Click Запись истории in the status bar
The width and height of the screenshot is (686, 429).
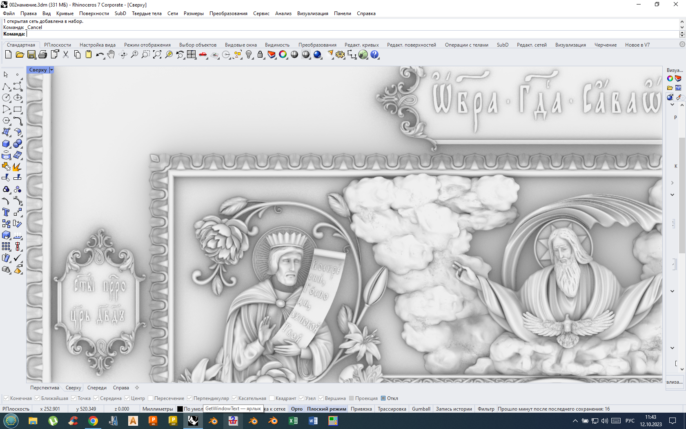(x=454, y=409)
